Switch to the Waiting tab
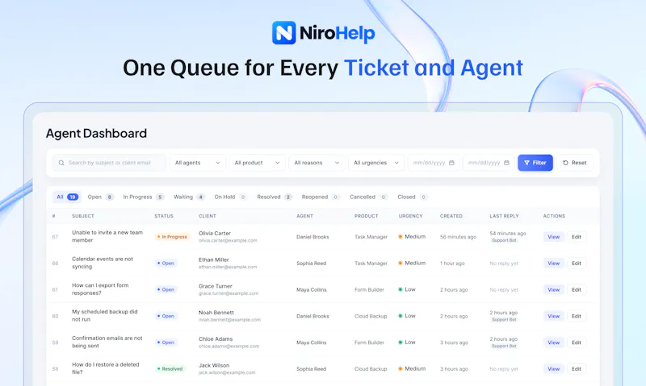The width and height of the screenshot is (646, 386). [189, 197]
